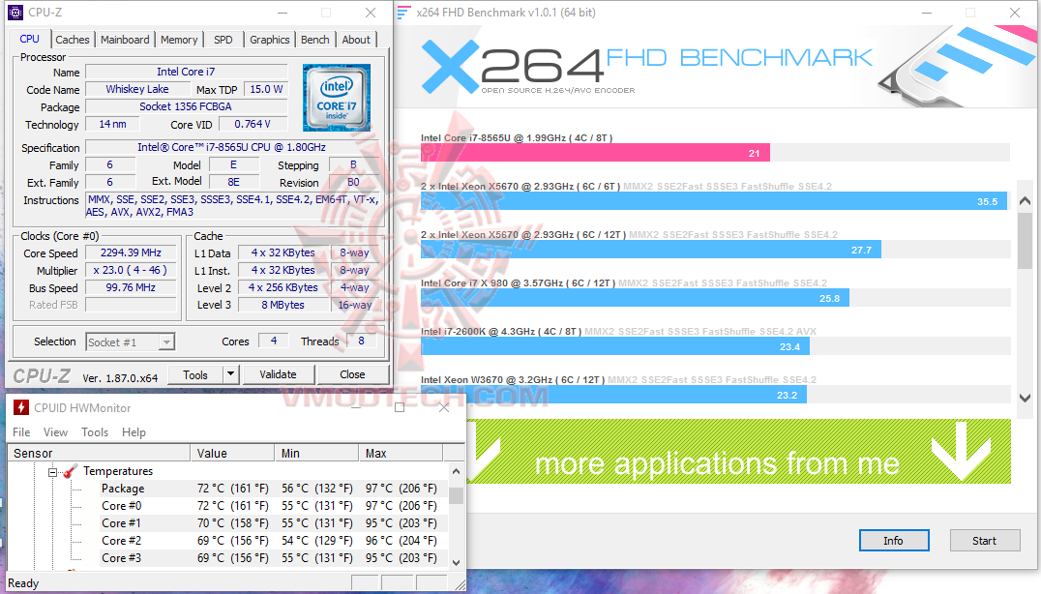Open the Help menu in HWMonitor
The height and width of the screenshot is (594, 1041).
pyautogui.click(x=134, y=432)
